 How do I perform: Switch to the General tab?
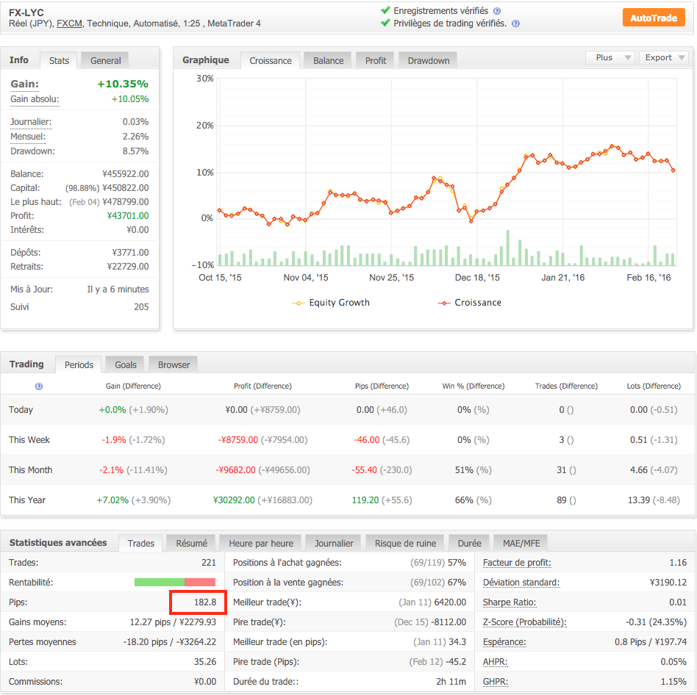click(x=105, y=60)
